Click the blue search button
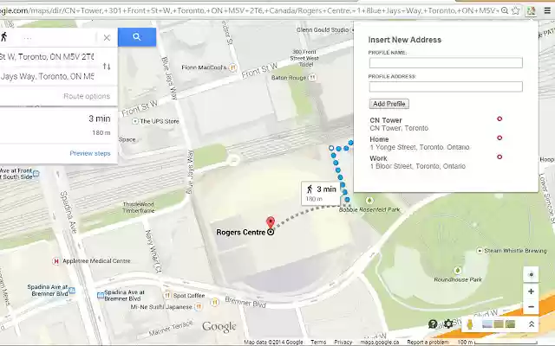Image resolution: width=555 pixels, height=346 pixels. [137, 36]
